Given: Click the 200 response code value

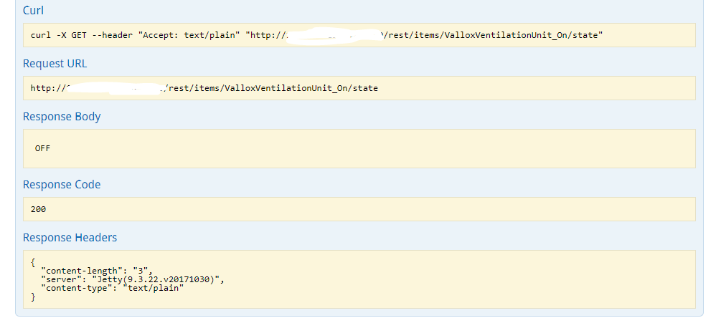Looking at the screenshot, I should coord(39,209).
